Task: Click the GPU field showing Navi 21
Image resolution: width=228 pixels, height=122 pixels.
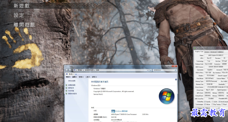Action: (x=209, y=58)
